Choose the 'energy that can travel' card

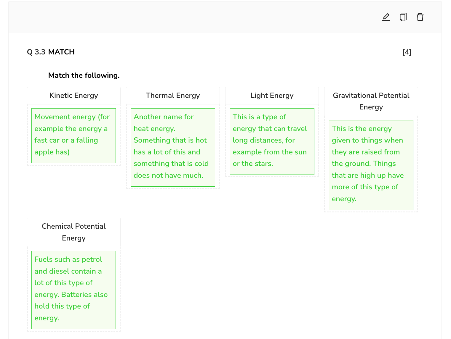[x=272, y=141]
